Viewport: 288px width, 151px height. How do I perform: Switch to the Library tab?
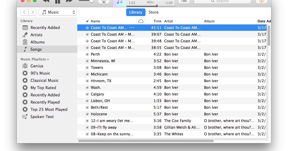click(136, 12)
